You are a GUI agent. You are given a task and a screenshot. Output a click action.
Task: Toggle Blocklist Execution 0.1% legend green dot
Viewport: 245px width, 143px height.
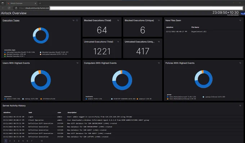coord(5,56)
